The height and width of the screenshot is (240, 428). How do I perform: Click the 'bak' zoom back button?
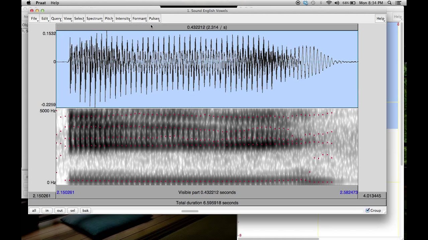point(86,210)
